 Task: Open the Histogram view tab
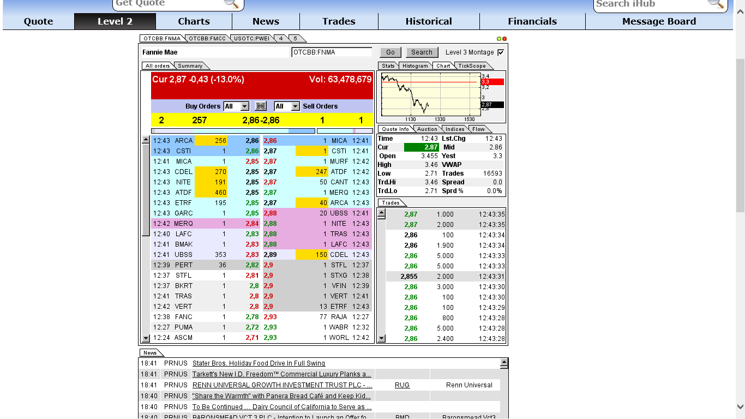pos(415,65)
